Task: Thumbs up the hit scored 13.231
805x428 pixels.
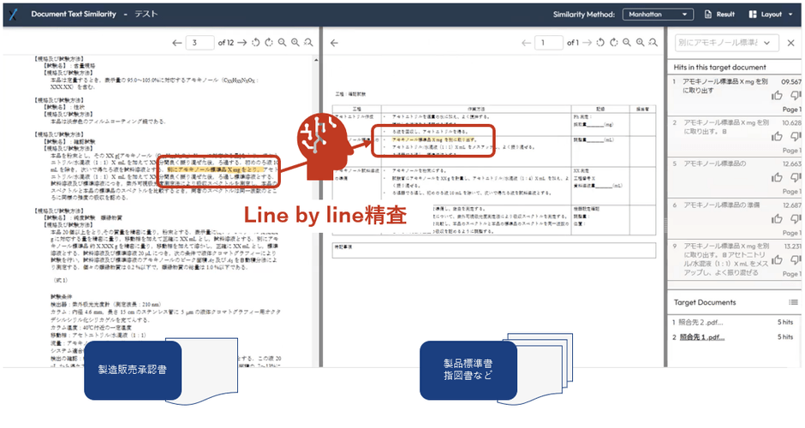Action: pyautogui.click(x=778, y=259)
